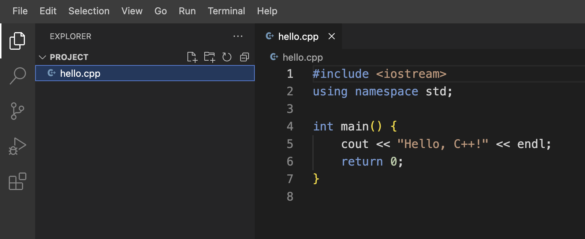Open the Selection menu
Screen dimensions: 585x239
[x=89, y=11]
